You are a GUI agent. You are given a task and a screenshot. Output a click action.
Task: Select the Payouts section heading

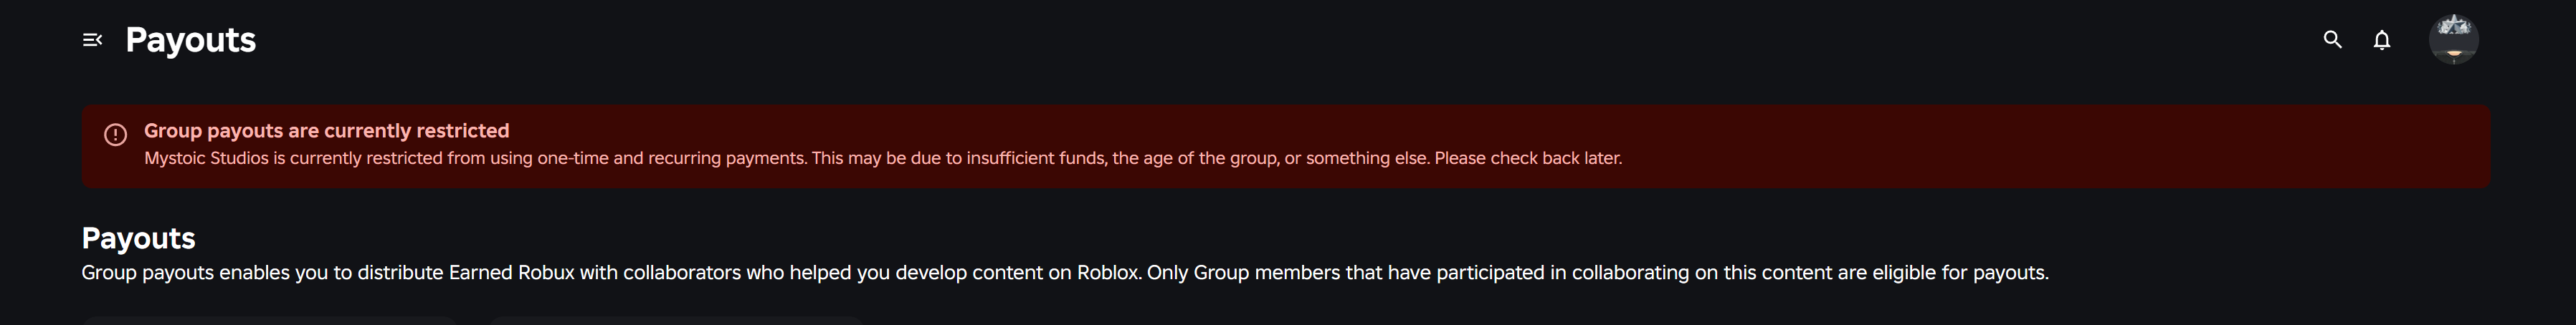pyautogui.click(x=138, y=238)
